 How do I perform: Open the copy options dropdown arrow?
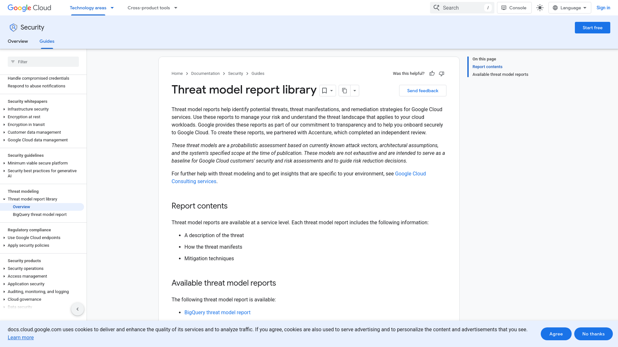pyautogui.click(x=355, y=91)
